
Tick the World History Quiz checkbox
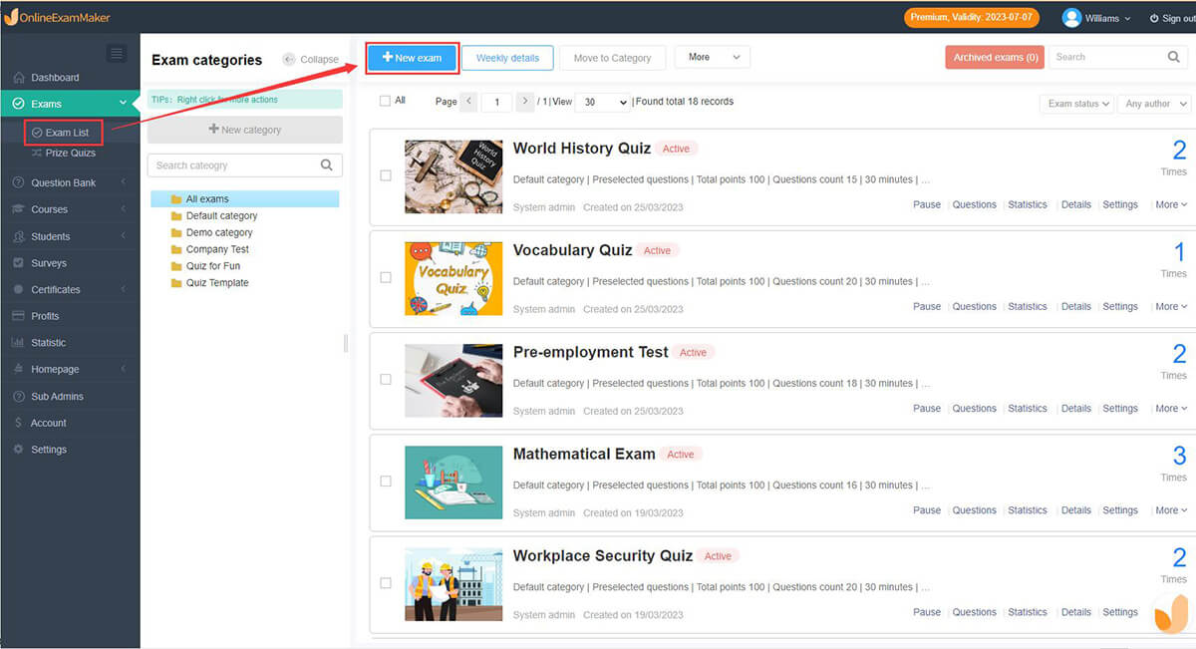pos(386,175)
